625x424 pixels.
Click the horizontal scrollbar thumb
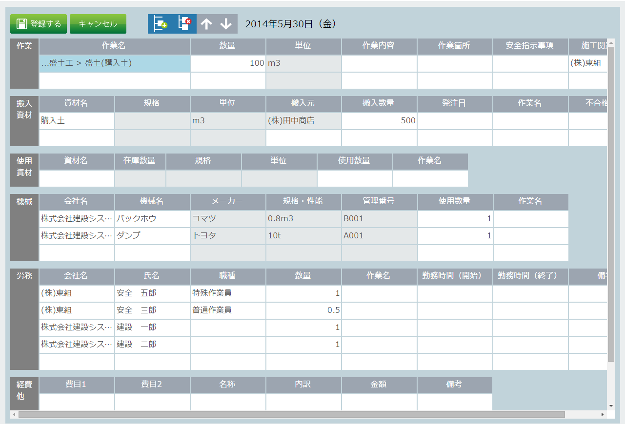point(291,415)
